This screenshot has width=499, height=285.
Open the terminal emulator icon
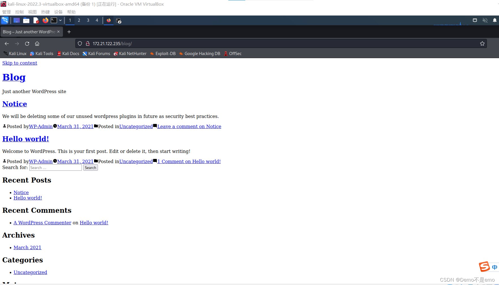[54, 20]
